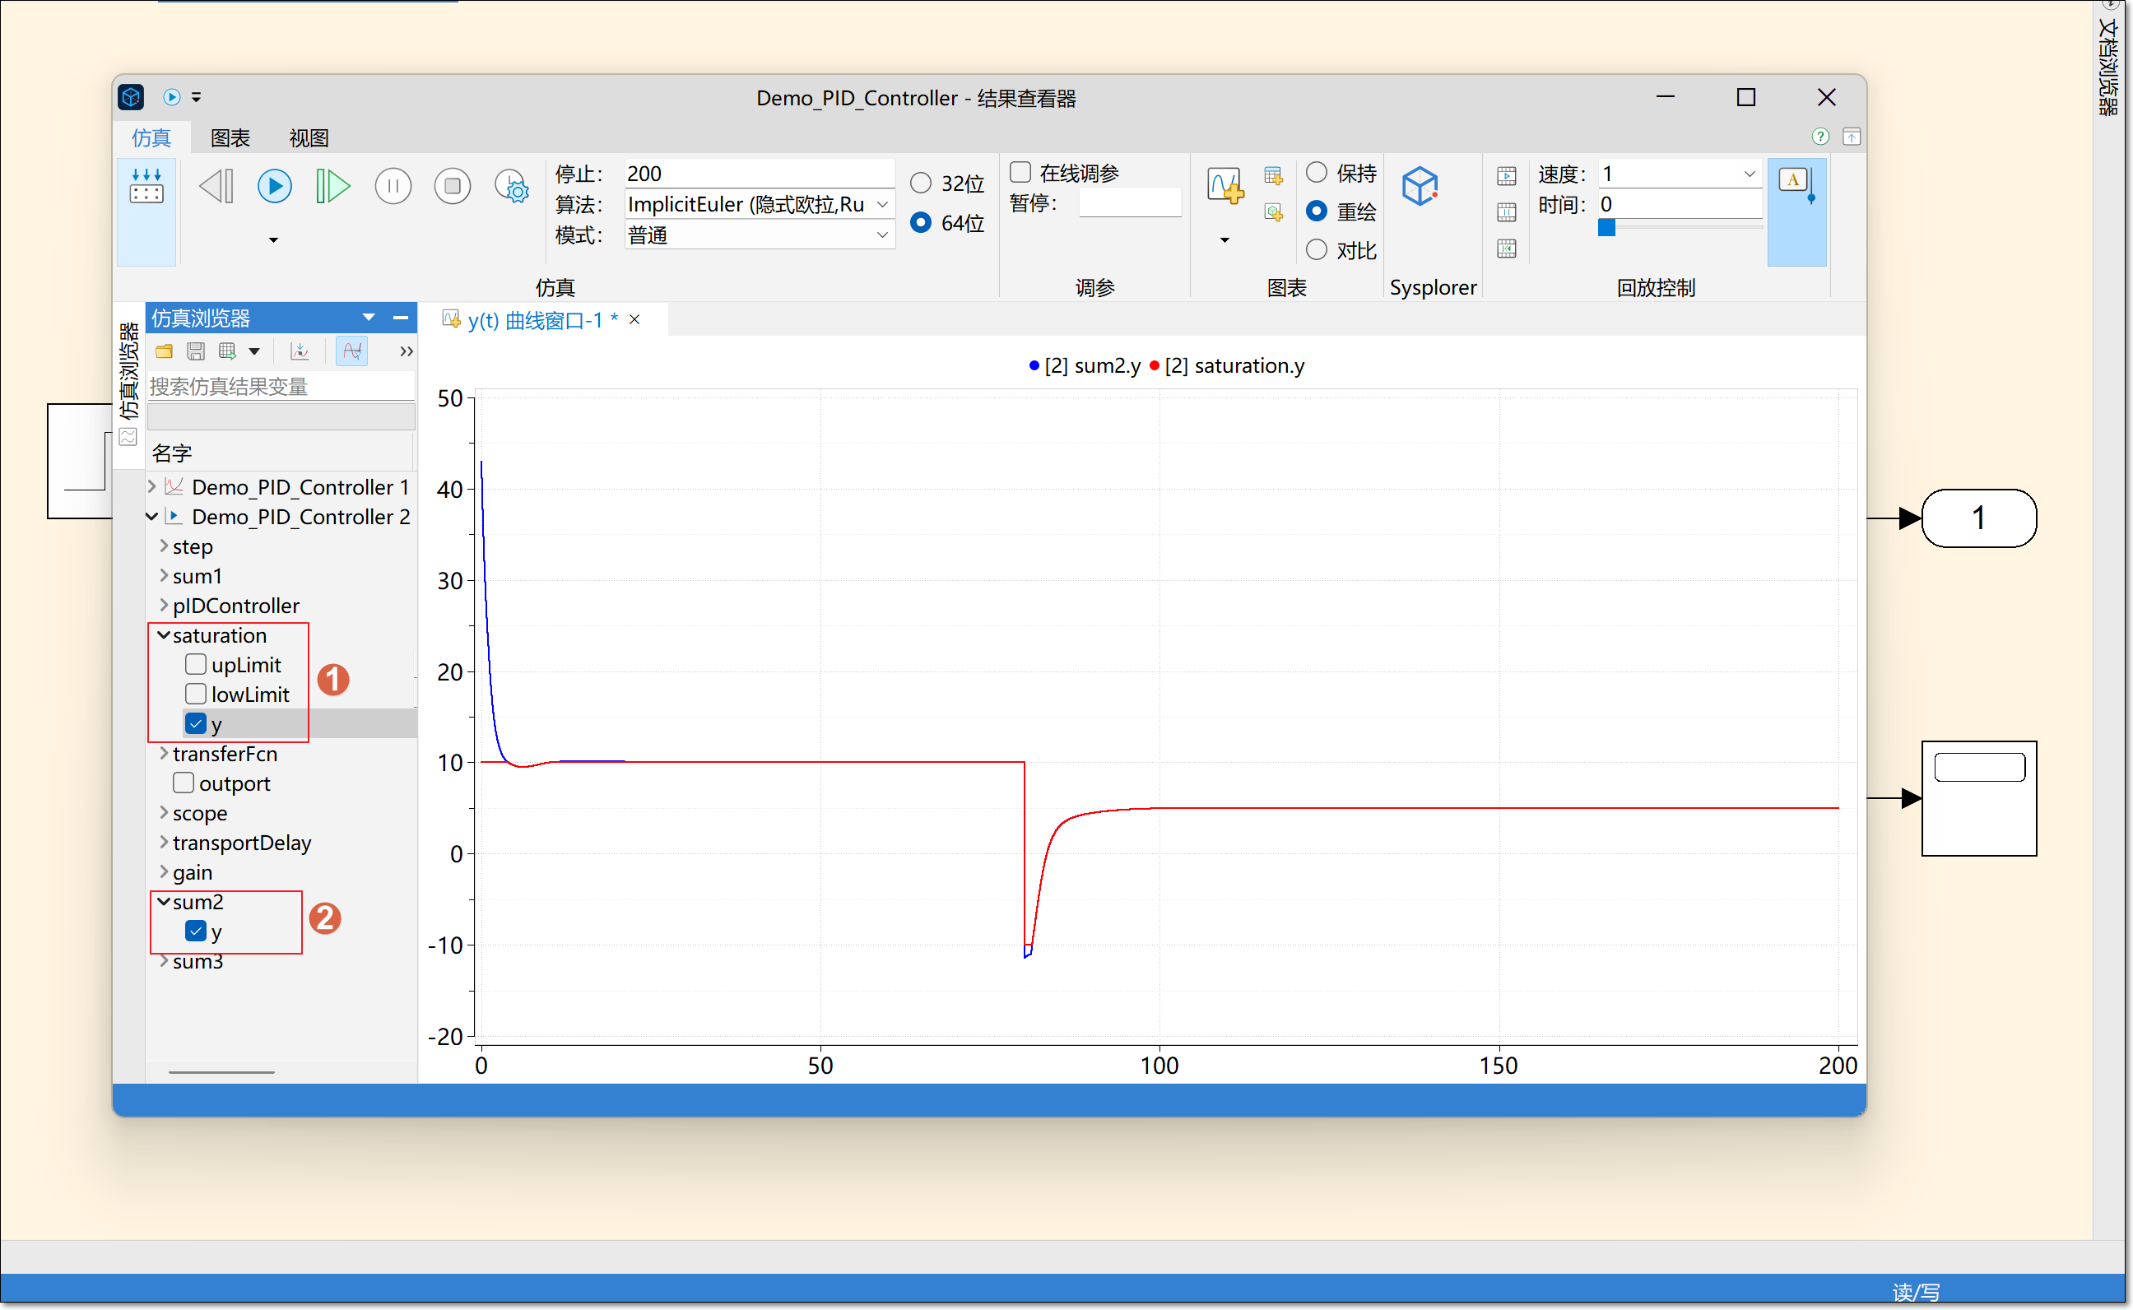Click the open results folder icon

(x=164, y=351)
